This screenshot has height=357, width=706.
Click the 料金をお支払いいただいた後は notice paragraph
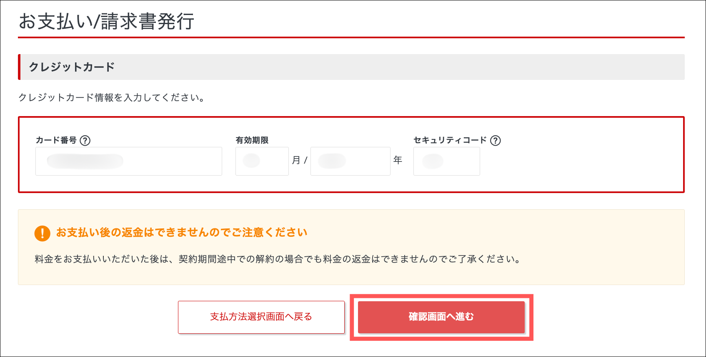point(278,259)
